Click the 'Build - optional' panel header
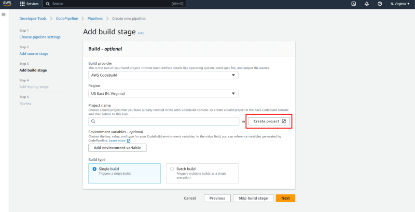Image resolution: width=415 pixels, height=212 pixels. (x=105, y=49)
